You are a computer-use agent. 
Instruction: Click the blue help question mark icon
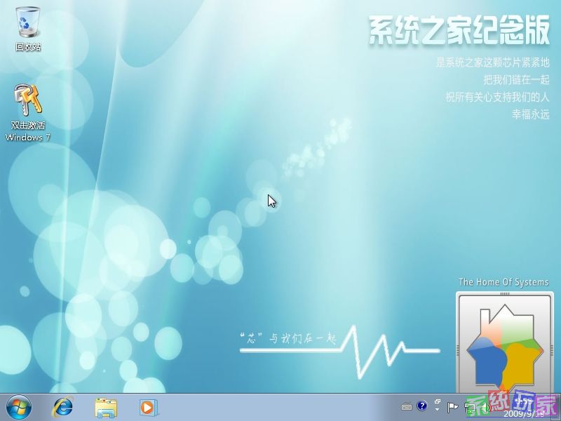click(422, 406)
